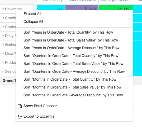142x130 pixels.
Task: Choose Collapse All from context menu
Action: [x=74, y=22]
